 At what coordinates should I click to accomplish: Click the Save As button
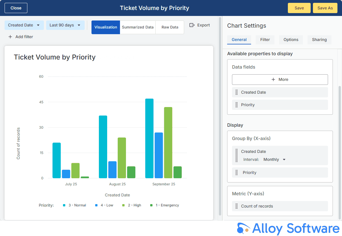pos(325,8)
